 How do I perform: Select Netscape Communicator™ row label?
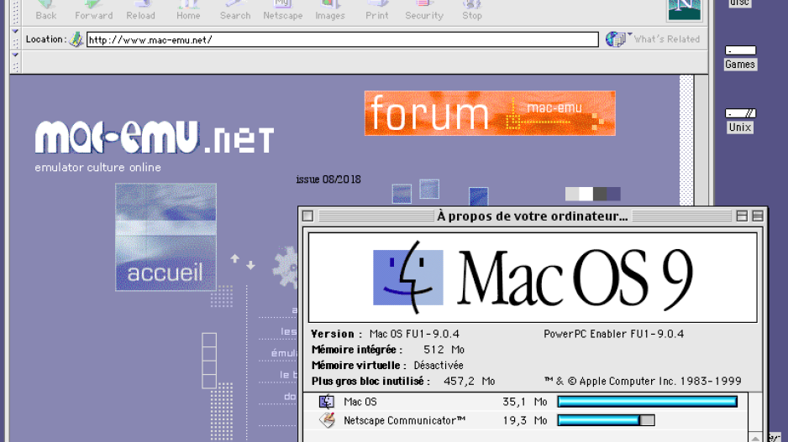coord(405,420)
